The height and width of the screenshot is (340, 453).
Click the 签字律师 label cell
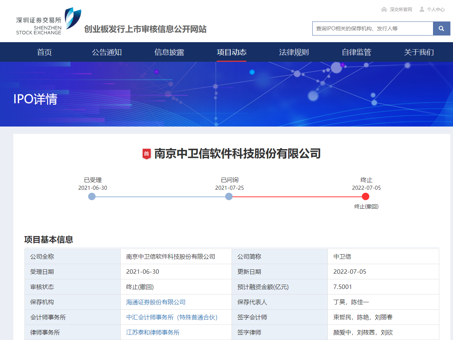280,332
